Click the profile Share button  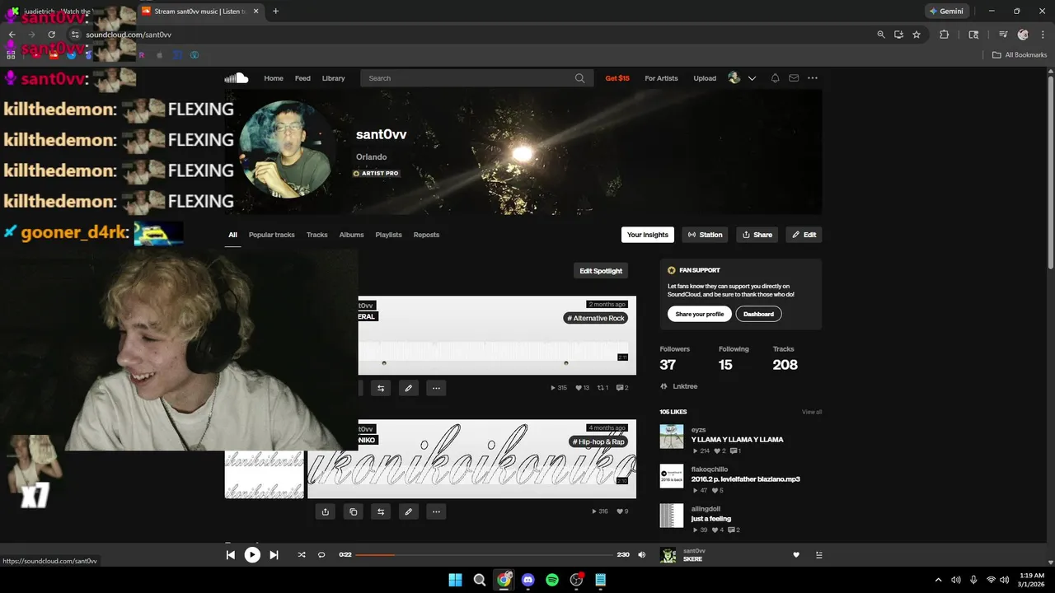[x=757, y=235]
